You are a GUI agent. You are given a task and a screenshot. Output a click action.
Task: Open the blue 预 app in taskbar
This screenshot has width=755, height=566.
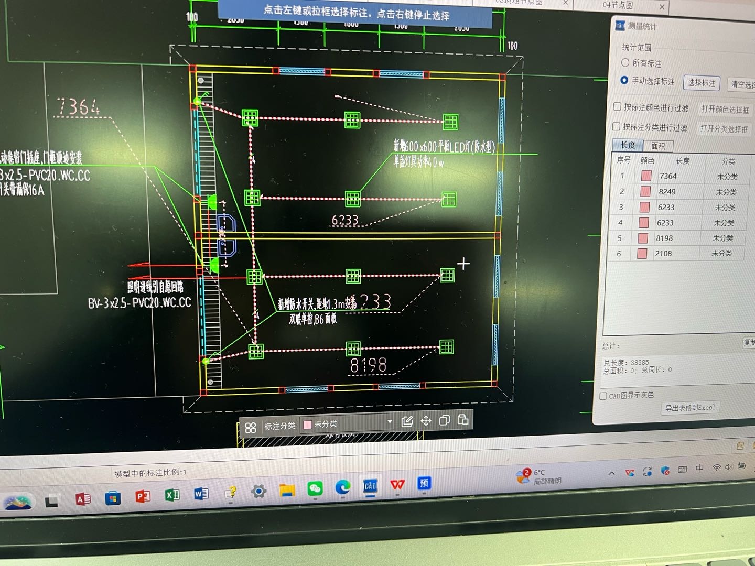[x=424, y=483]
